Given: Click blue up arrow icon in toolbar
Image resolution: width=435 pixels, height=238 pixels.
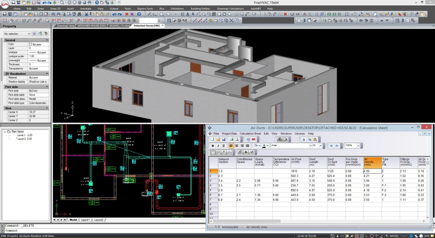Looking at the screenshot, I should pyautogui.click(x=382, y=20).
